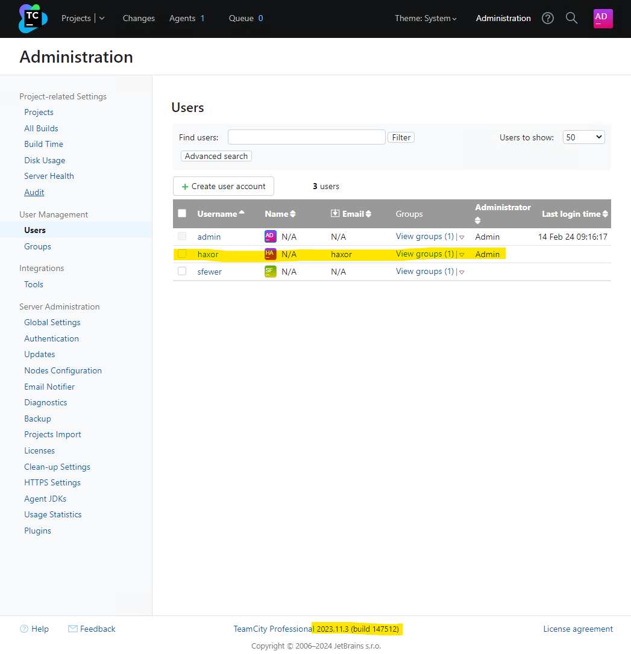The width and height of the screenshot is (631, 654).
Task: Open the Users to show dropdown
Action: [583, 137]
